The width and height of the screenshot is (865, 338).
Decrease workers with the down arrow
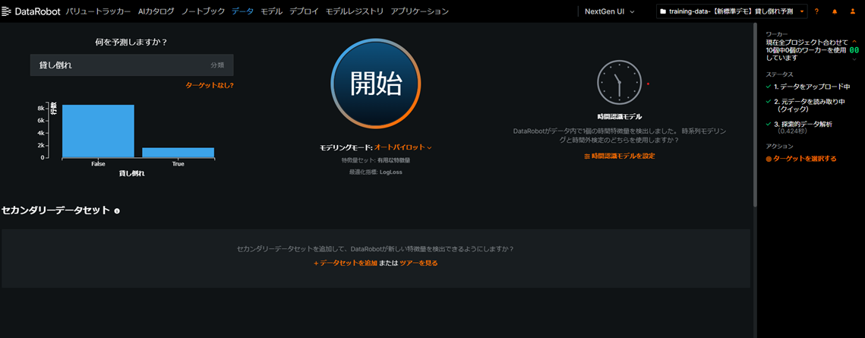(x=854, y=58)
